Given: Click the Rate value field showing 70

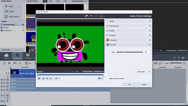Looking at the screenshot, I should (x=147, y=52).
